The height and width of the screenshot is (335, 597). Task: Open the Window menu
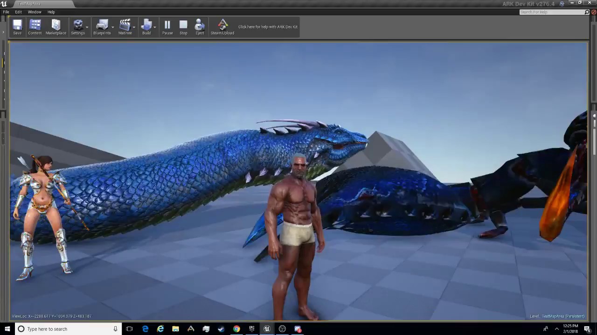point(35,12)
